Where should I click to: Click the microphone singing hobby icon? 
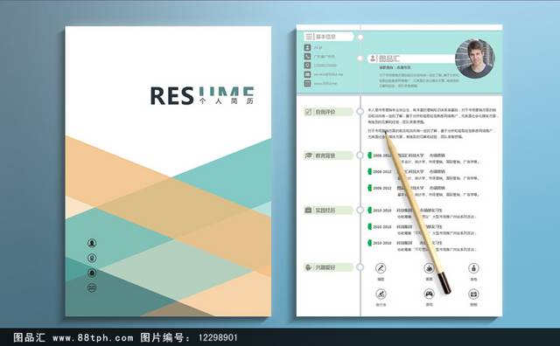click(x=381, y=268)
